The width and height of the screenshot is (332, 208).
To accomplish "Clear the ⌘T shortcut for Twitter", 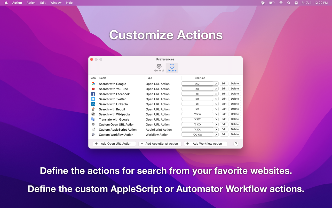I will tap(216, 99).
